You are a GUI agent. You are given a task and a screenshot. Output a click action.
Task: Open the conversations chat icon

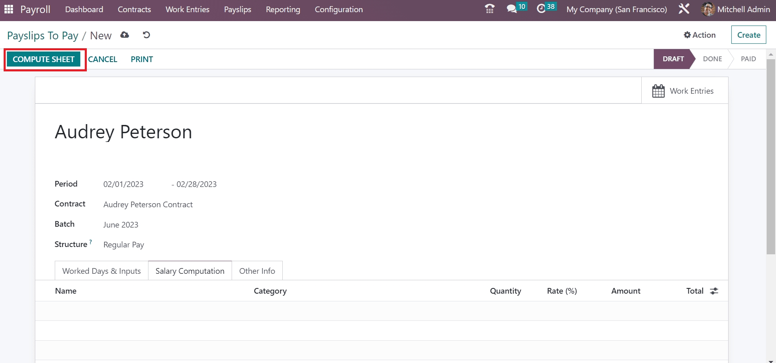pyautogui.click(x=512, y=9)
